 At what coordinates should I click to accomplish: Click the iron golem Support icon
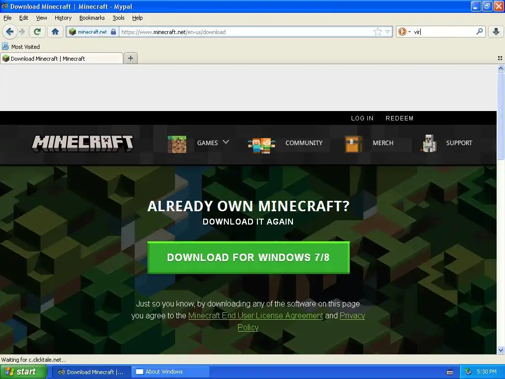click(429, 144)
